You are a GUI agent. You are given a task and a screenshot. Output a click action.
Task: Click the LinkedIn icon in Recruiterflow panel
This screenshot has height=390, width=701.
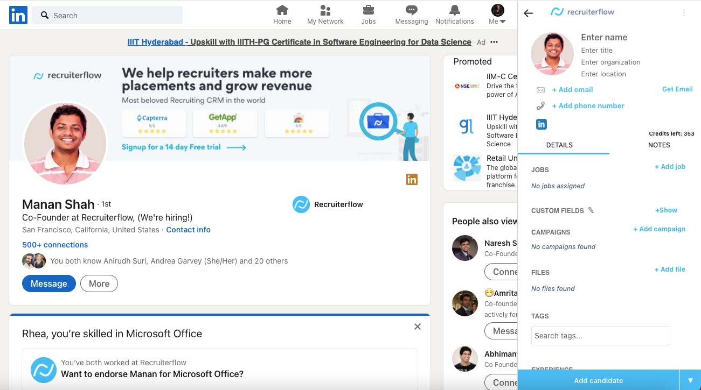tap(542, 124)
